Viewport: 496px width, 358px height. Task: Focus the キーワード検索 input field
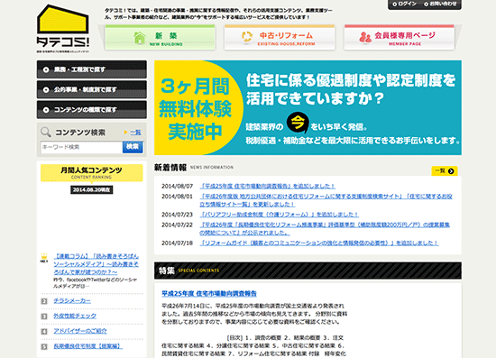(81, 147)
